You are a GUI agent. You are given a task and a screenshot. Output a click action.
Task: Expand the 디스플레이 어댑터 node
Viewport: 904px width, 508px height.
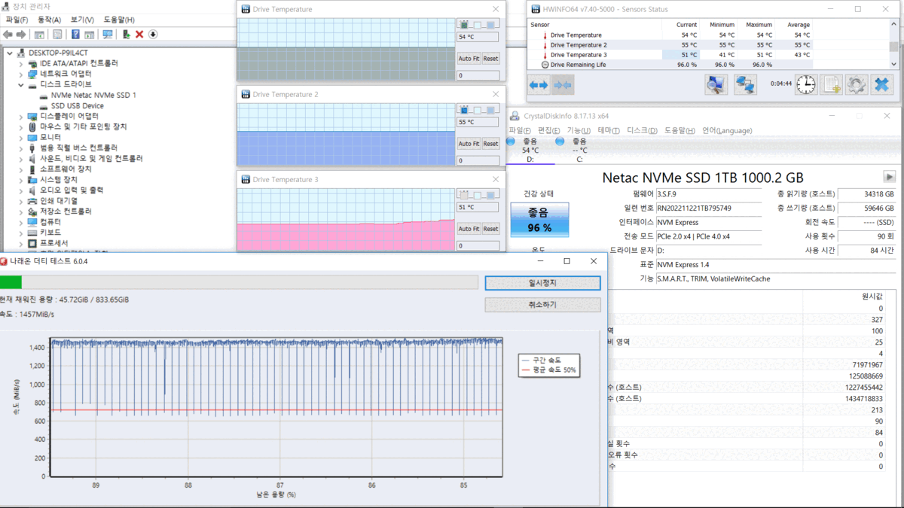(21, 117)
